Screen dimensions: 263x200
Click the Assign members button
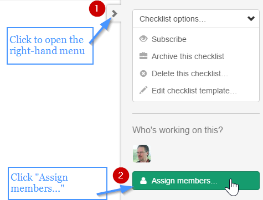(x=196, y=181)
